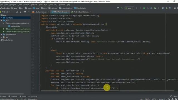Click the green Run play icon

(137, 8)
